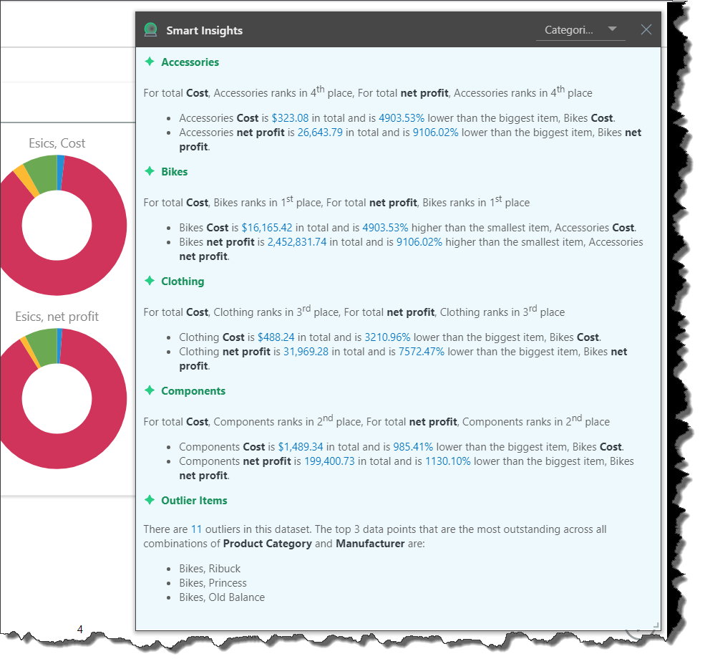Click the sparkle icon beside Components heading

point(149,390)
